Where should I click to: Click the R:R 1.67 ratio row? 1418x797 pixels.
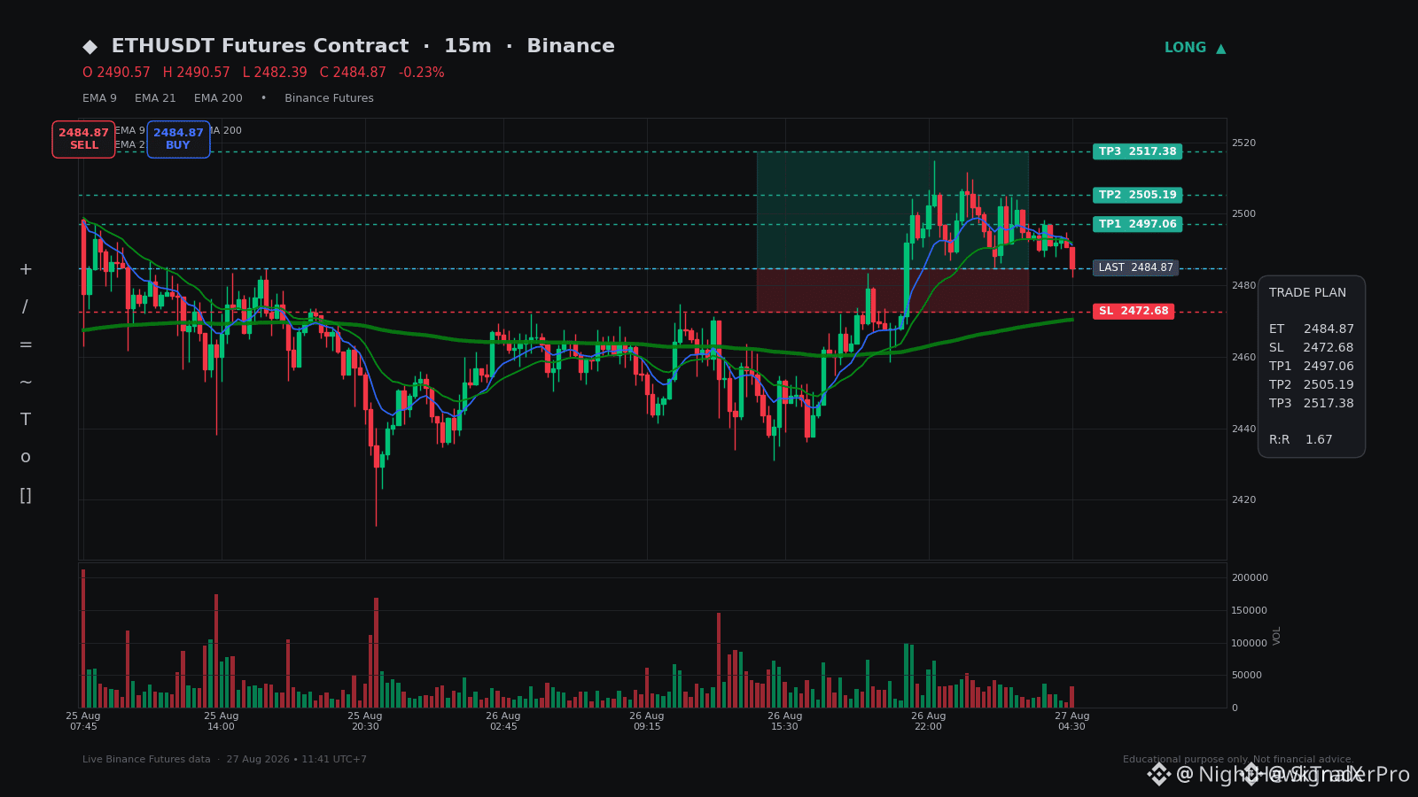tap(1301, 440)
